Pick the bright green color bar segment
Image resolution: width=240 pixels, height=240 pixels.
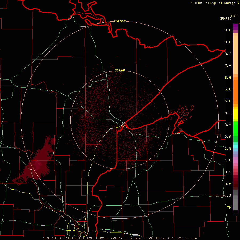click(235, 129)
